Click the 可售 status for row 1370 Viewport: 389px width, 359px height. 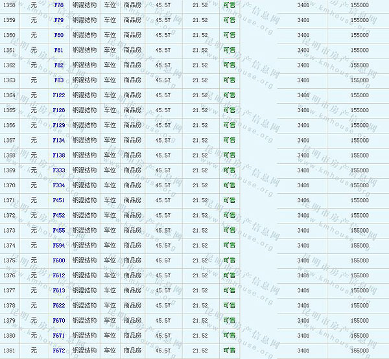click(x=229, y=185)
